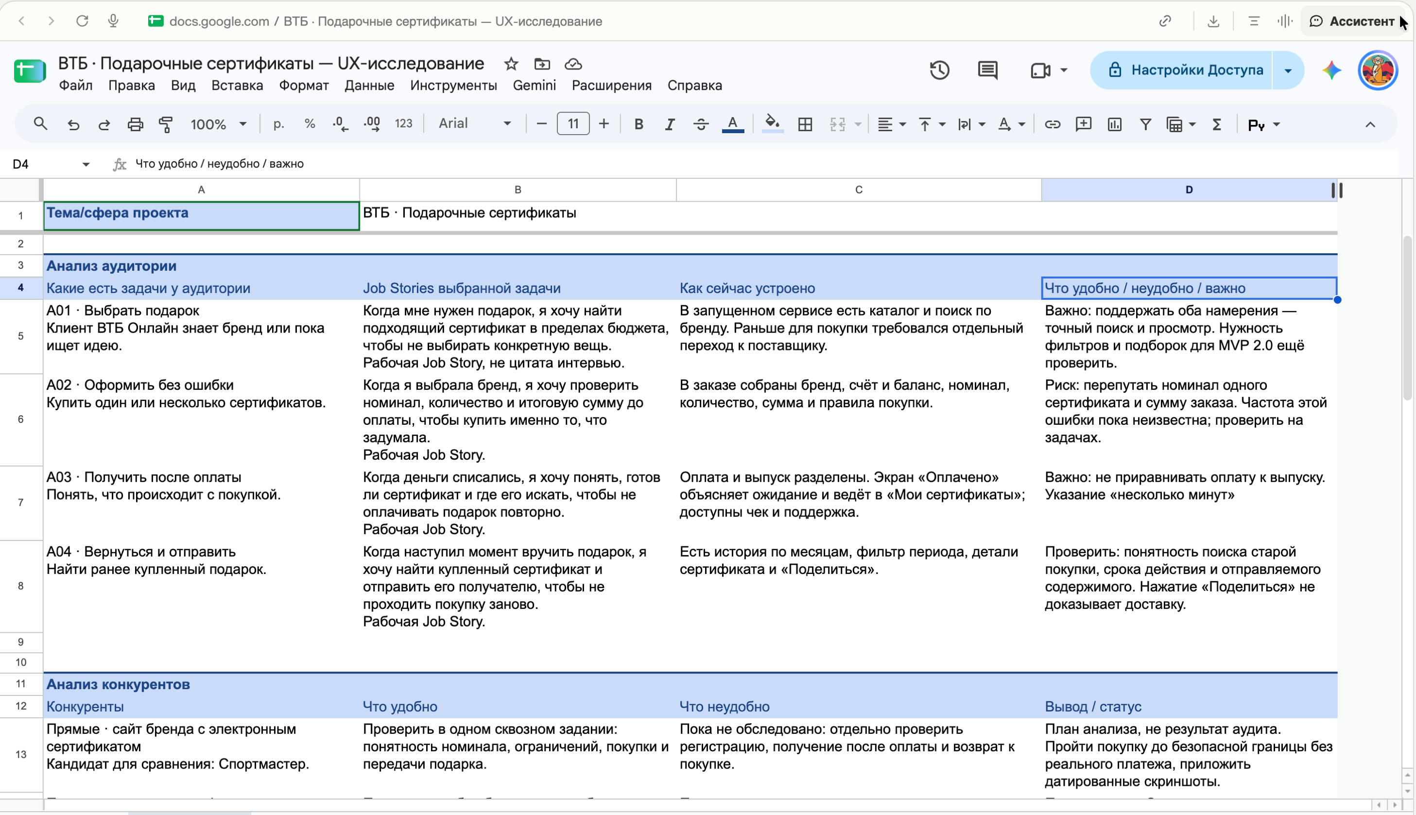Open the Файл menu

(75, 86)
